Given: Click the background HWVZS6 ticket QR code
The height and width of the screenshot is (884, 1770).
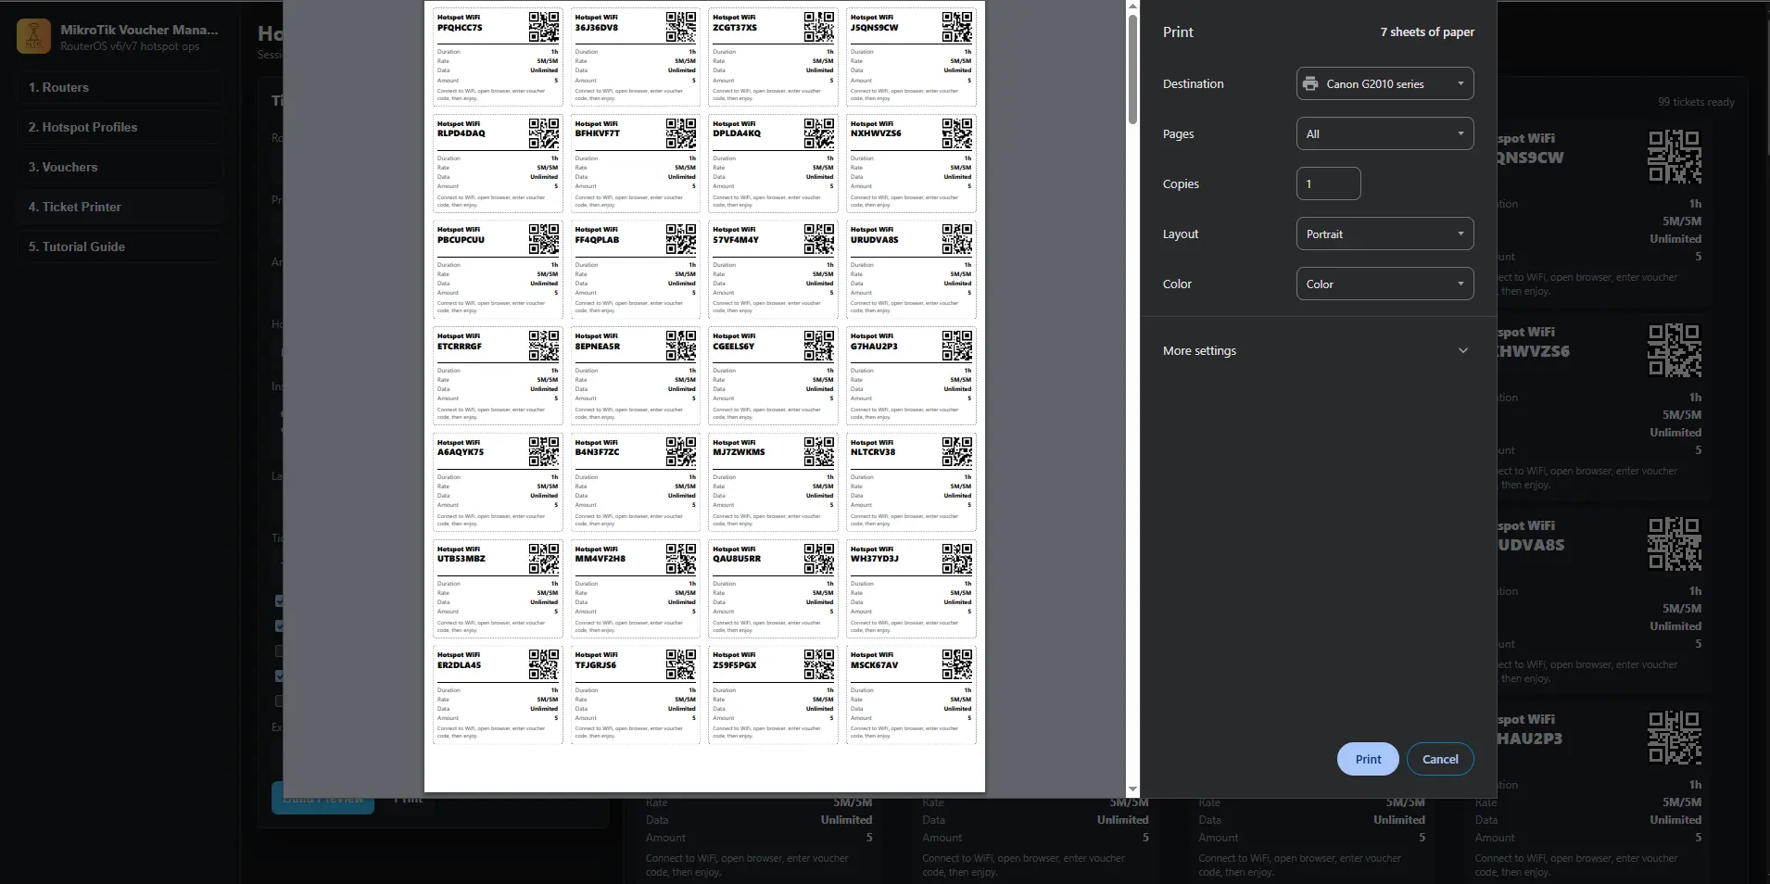Looking at the screenshot, I should (1675, 350).
